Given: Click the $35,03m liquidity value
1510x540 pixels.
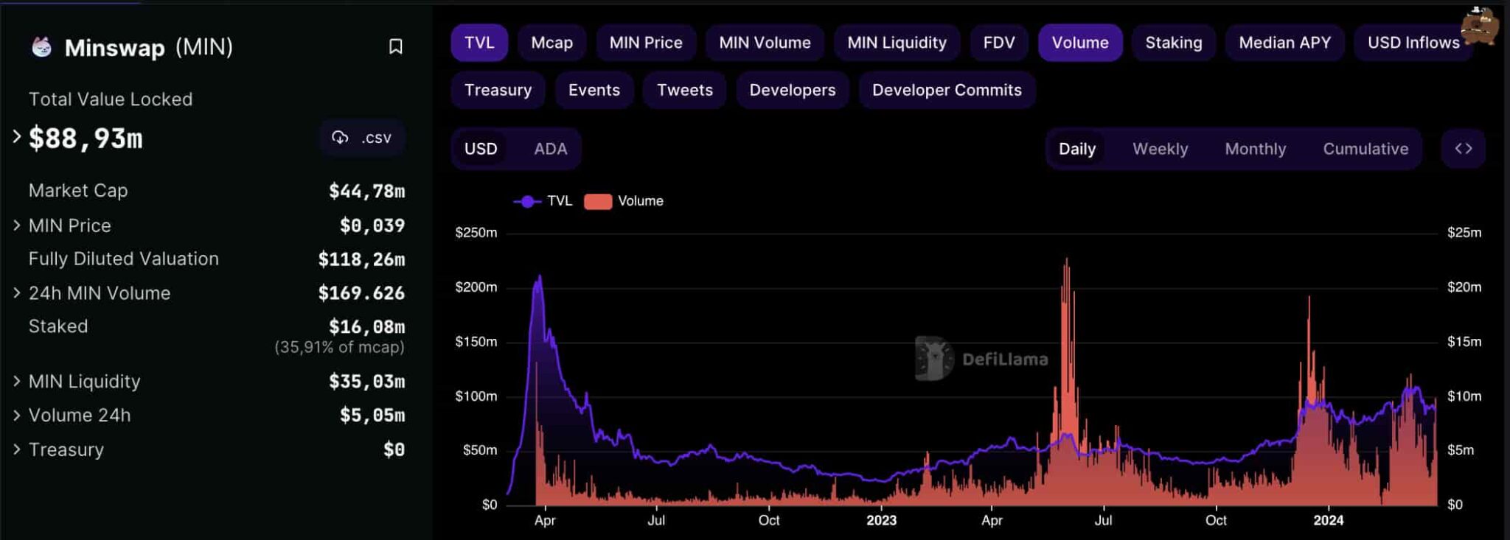Looking at the screenshot, I should (366, 382).
